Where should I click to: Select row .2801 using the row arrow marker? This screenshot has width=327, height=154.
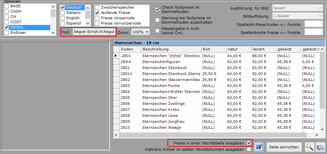click(x=116, y=55)
